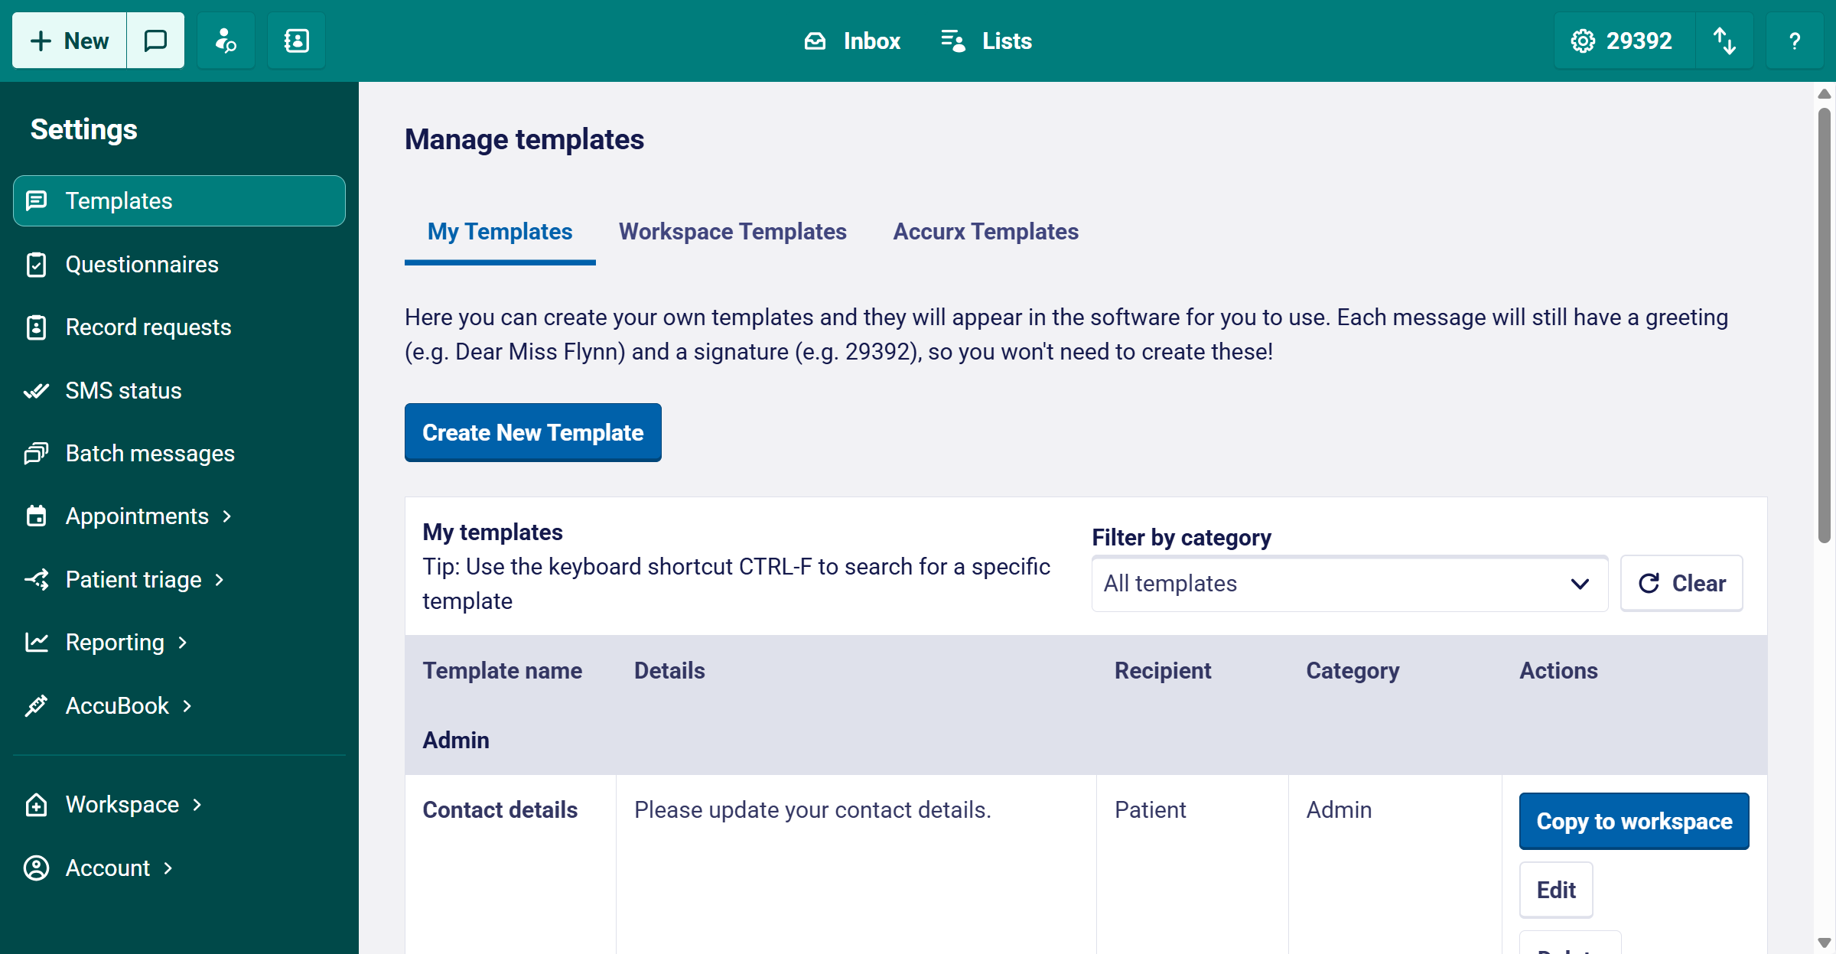The height and width of the screenshot is (954, 1836).
Task: Click Create New Template button
Action: 532,432
